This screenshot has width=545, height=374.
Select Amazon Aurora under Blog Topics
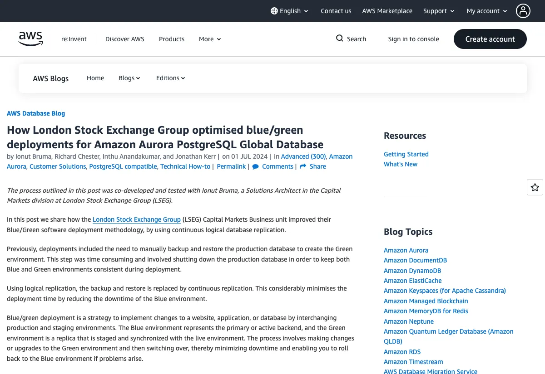[406, 250]
